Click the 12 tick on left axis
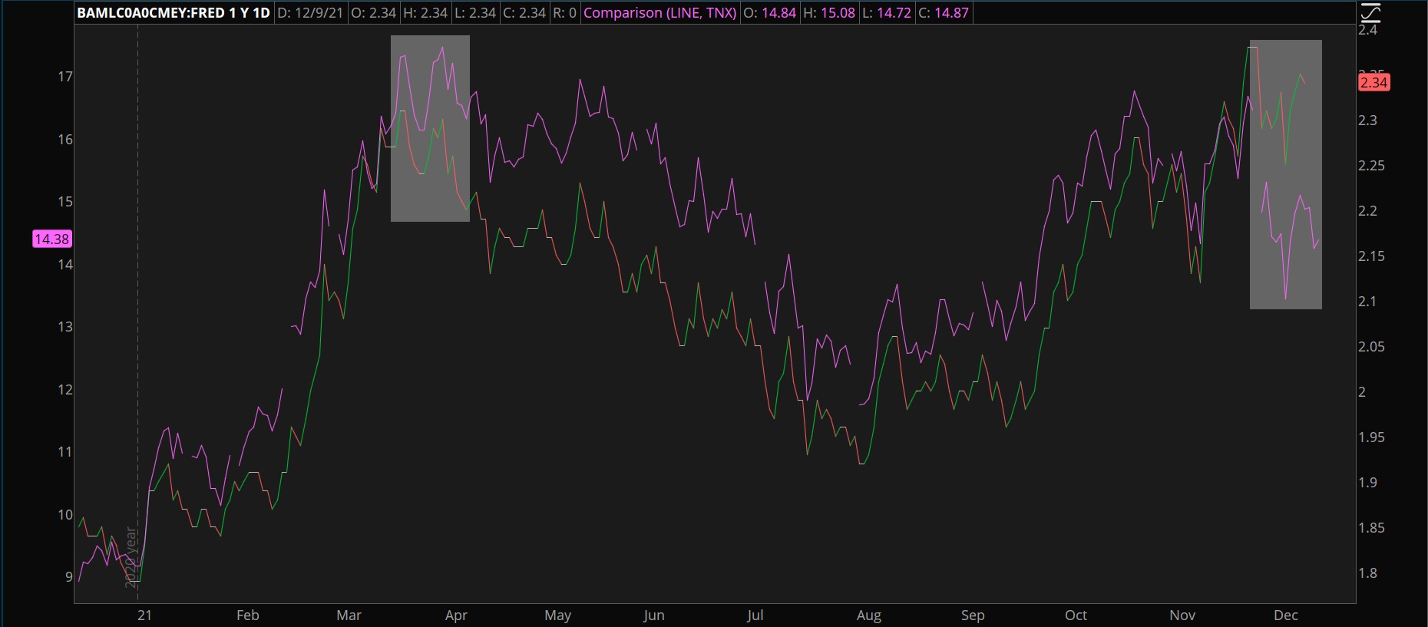 point(65,389)
